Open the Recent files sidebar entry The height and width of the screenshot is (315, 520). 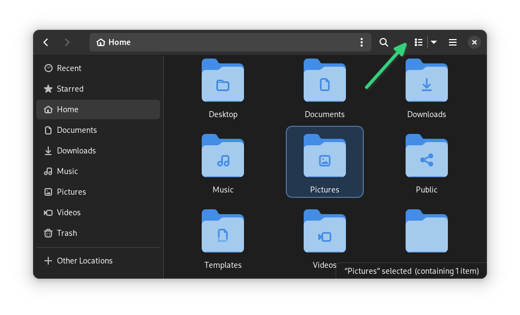[69, 68]
